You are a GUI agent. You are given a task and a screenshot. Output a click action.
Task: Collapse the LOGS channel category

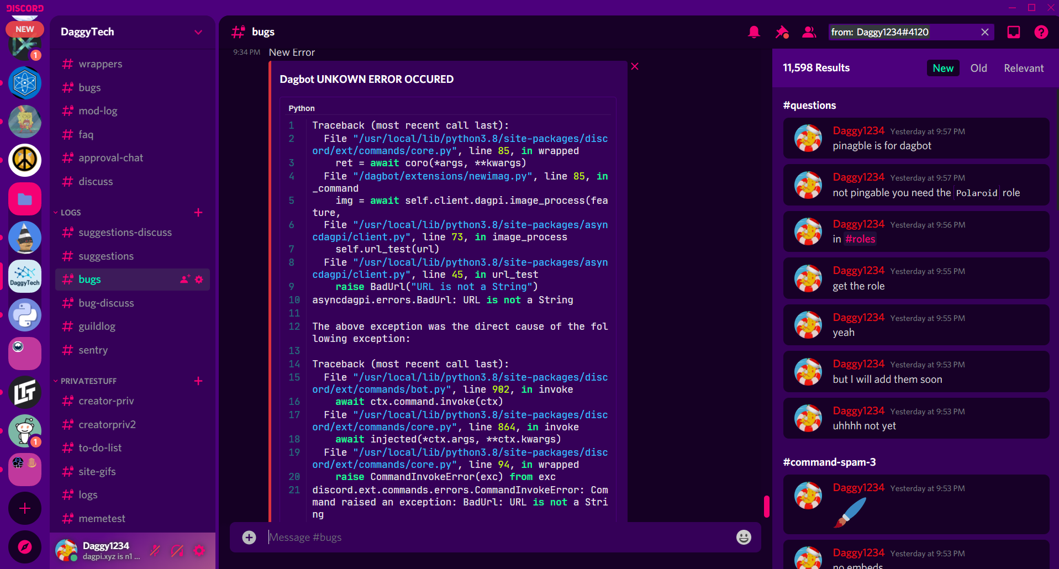pyautogui.click(x=71, y=212)
